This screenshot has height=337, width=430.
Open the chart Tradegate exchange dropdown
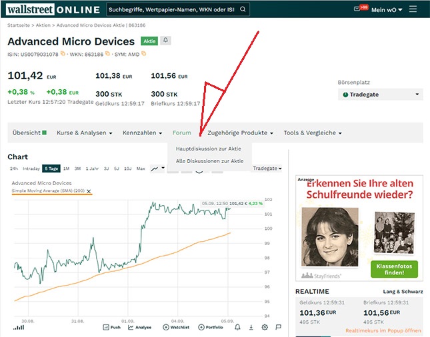click(x=267, y=168)
